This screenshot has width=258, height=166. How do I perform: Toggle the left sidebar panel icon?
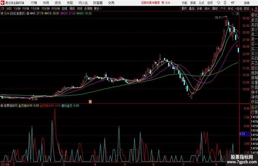click(x=2, y=9)
